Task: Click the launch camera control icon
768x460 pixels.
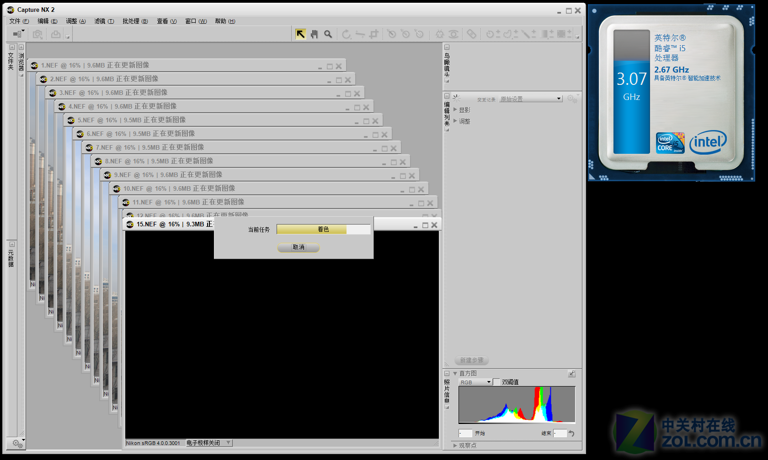Action: [37, 34]
